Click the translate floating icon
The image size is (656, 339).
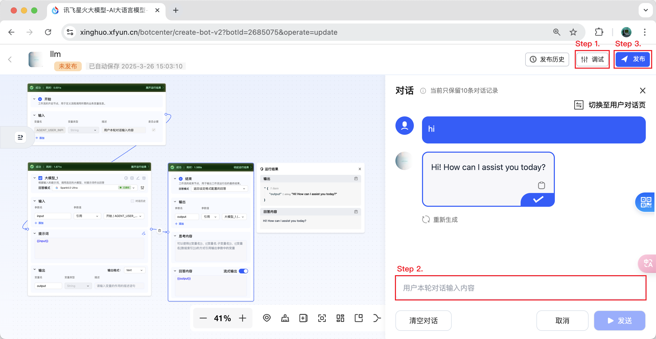click(x=648, y=263)
